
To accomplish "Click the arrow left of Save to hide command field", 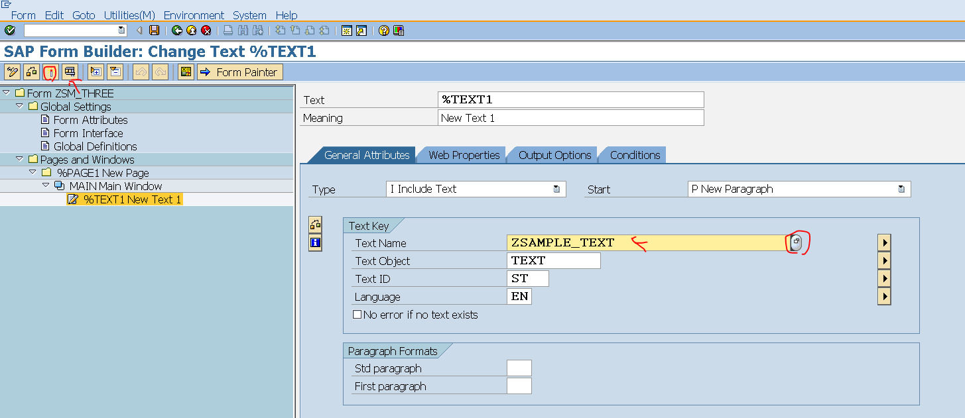I will pos(140,30).
